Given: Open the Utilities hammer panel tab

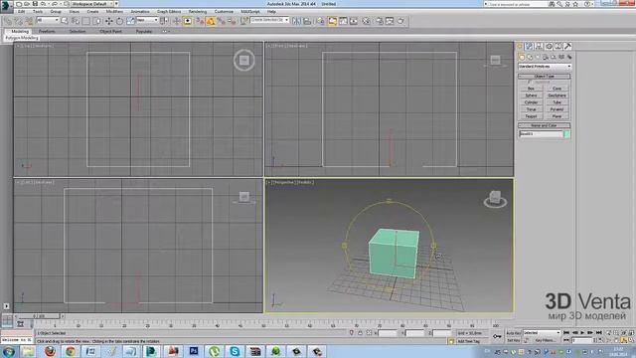Looking at the screenshot, I should click(567, 46).
